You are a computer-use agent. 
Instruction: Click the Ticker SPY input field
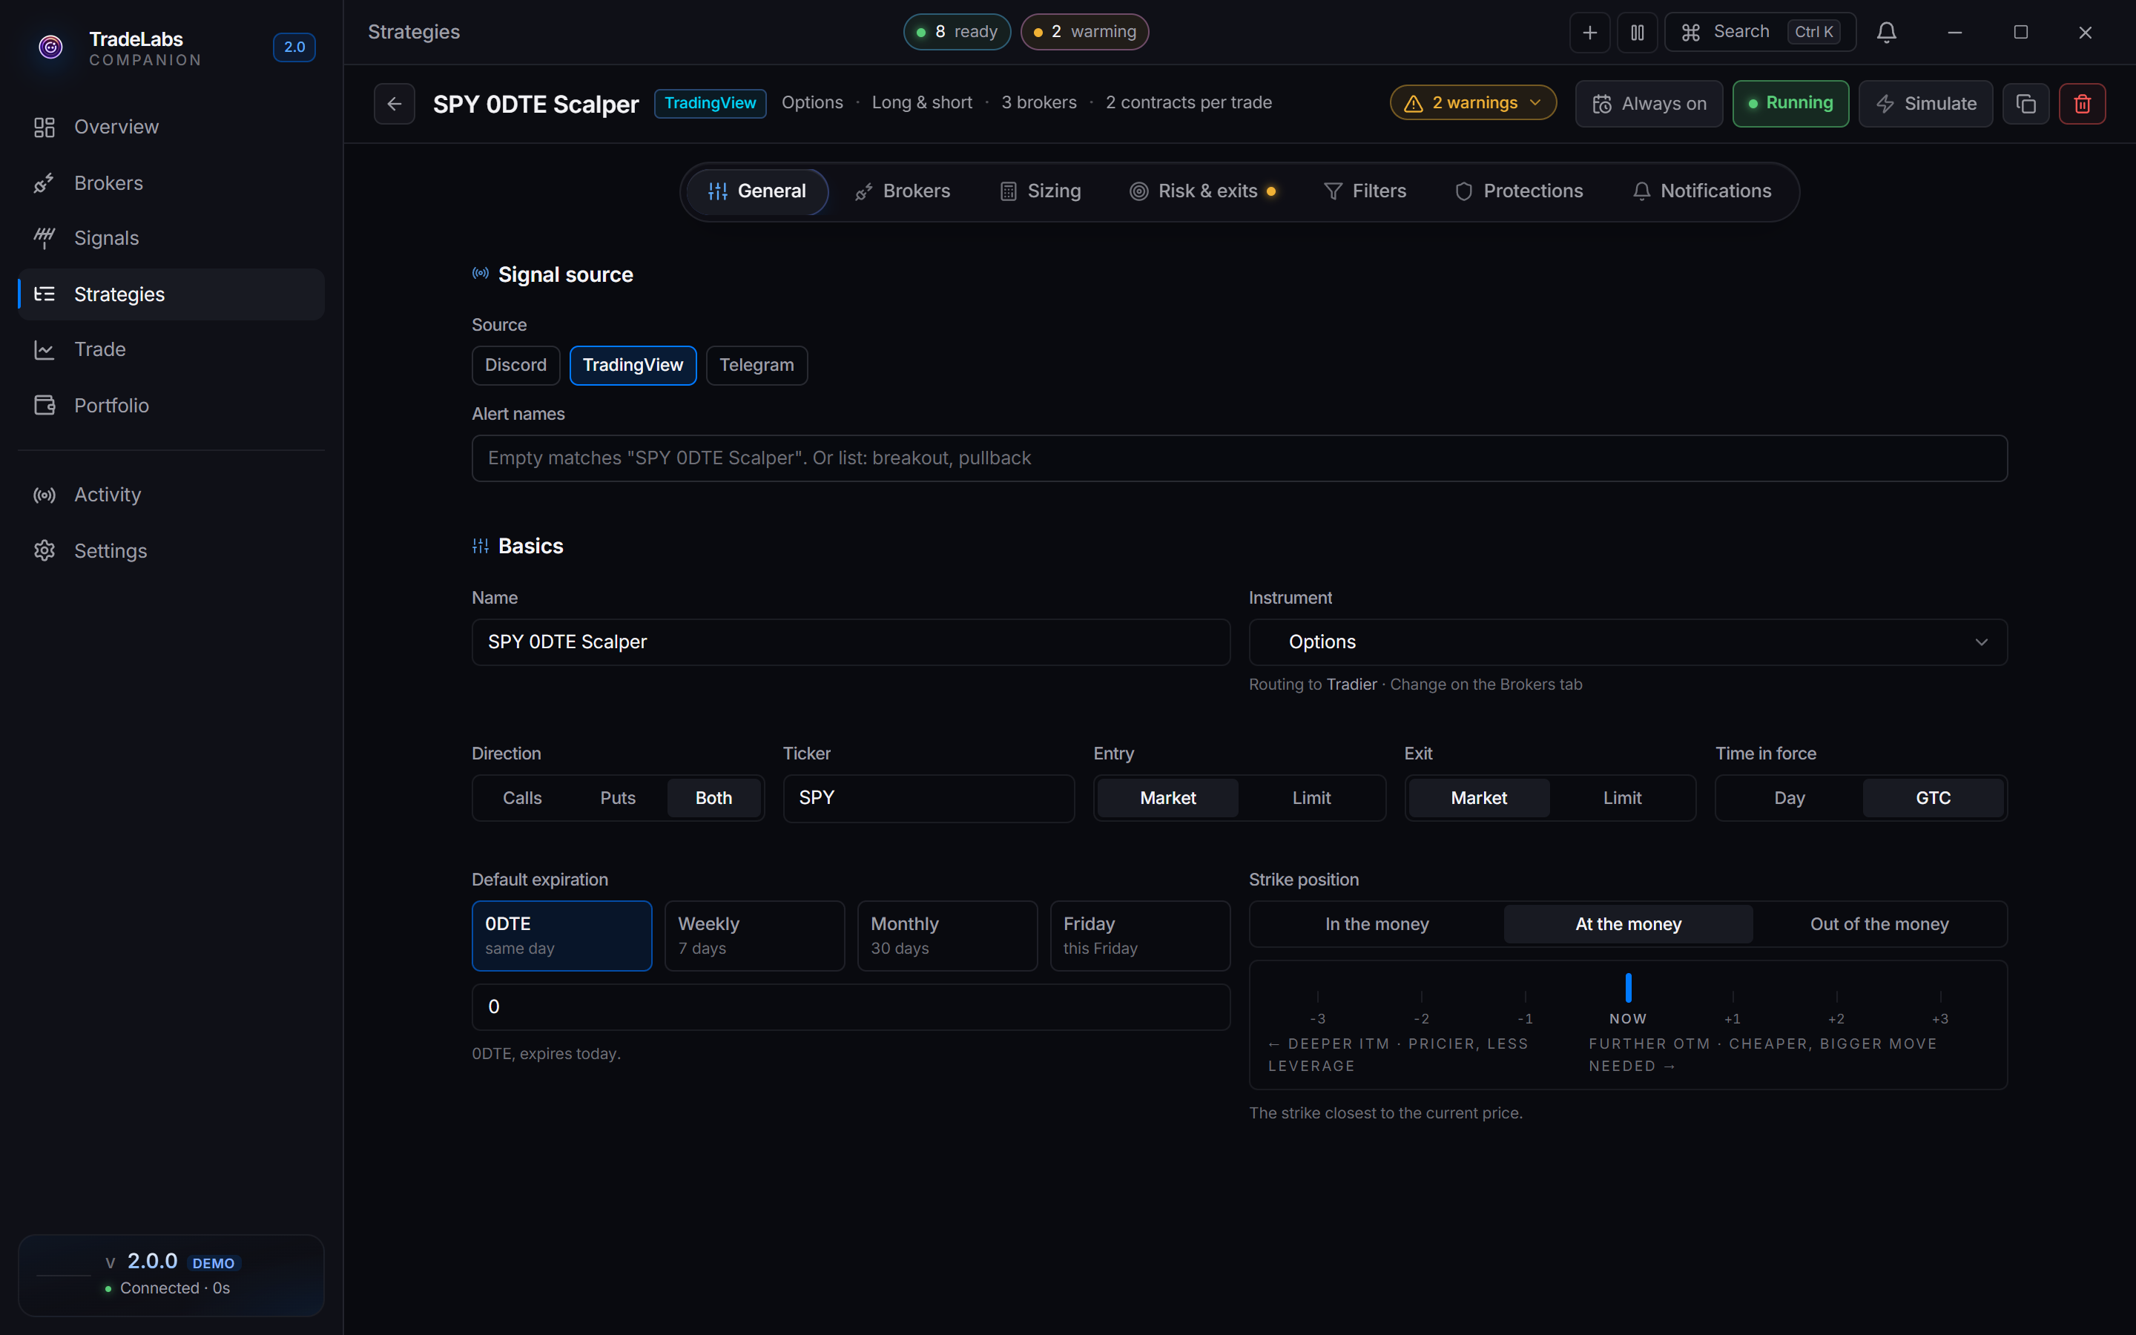[x=929, y=798]
